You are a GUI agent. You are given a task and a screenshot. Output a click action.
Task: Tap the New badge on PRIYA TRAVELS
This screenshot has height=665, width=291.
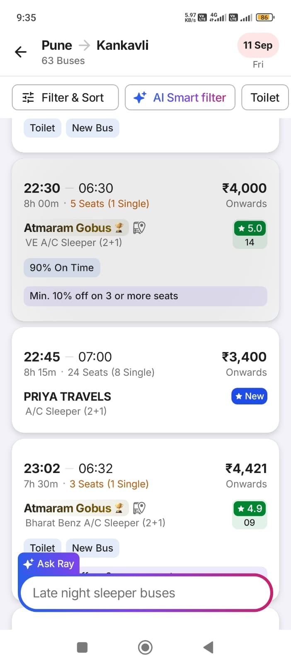249,396
